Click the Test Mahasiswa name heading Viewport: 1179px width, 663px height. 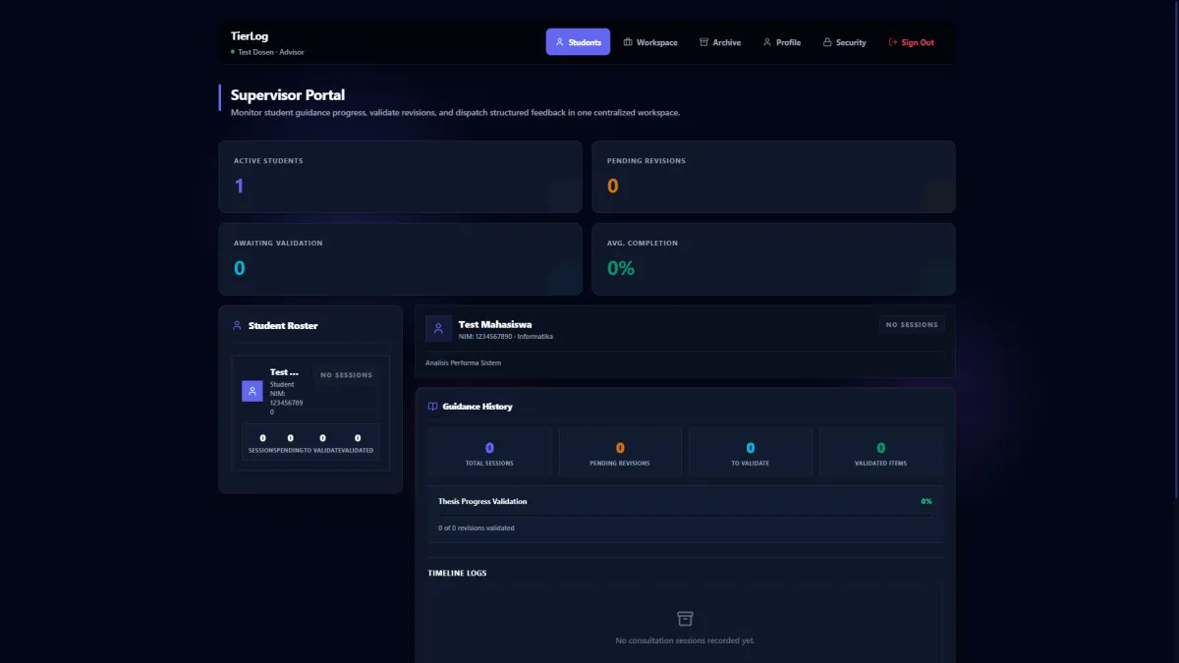pos(495,324)
